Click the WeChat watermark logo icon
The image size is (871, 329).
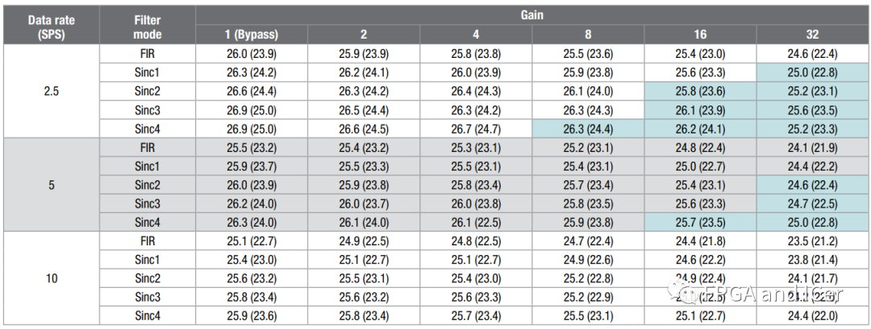coord(684,293)
